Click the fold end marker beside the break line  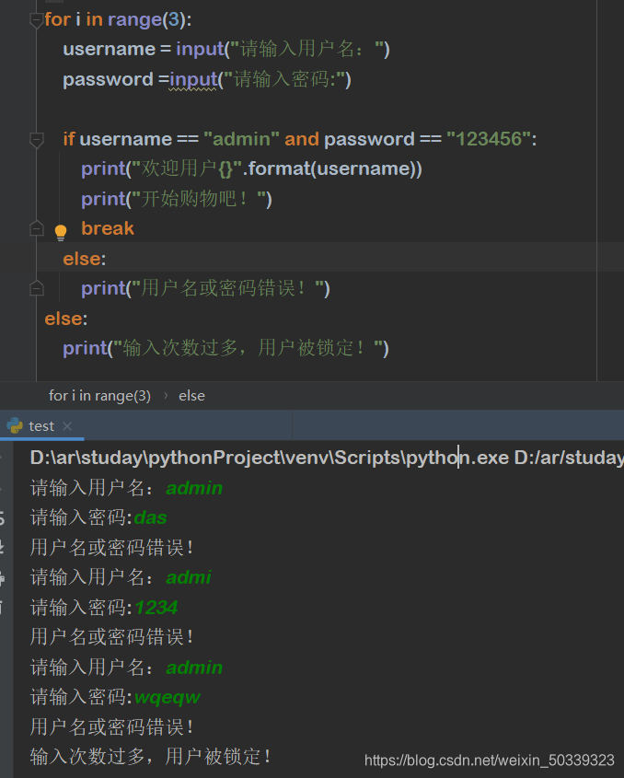(x=37, y=228)
